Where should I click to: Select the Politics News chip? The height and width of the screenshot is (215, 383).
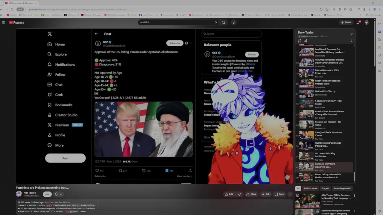coord(311,188)
